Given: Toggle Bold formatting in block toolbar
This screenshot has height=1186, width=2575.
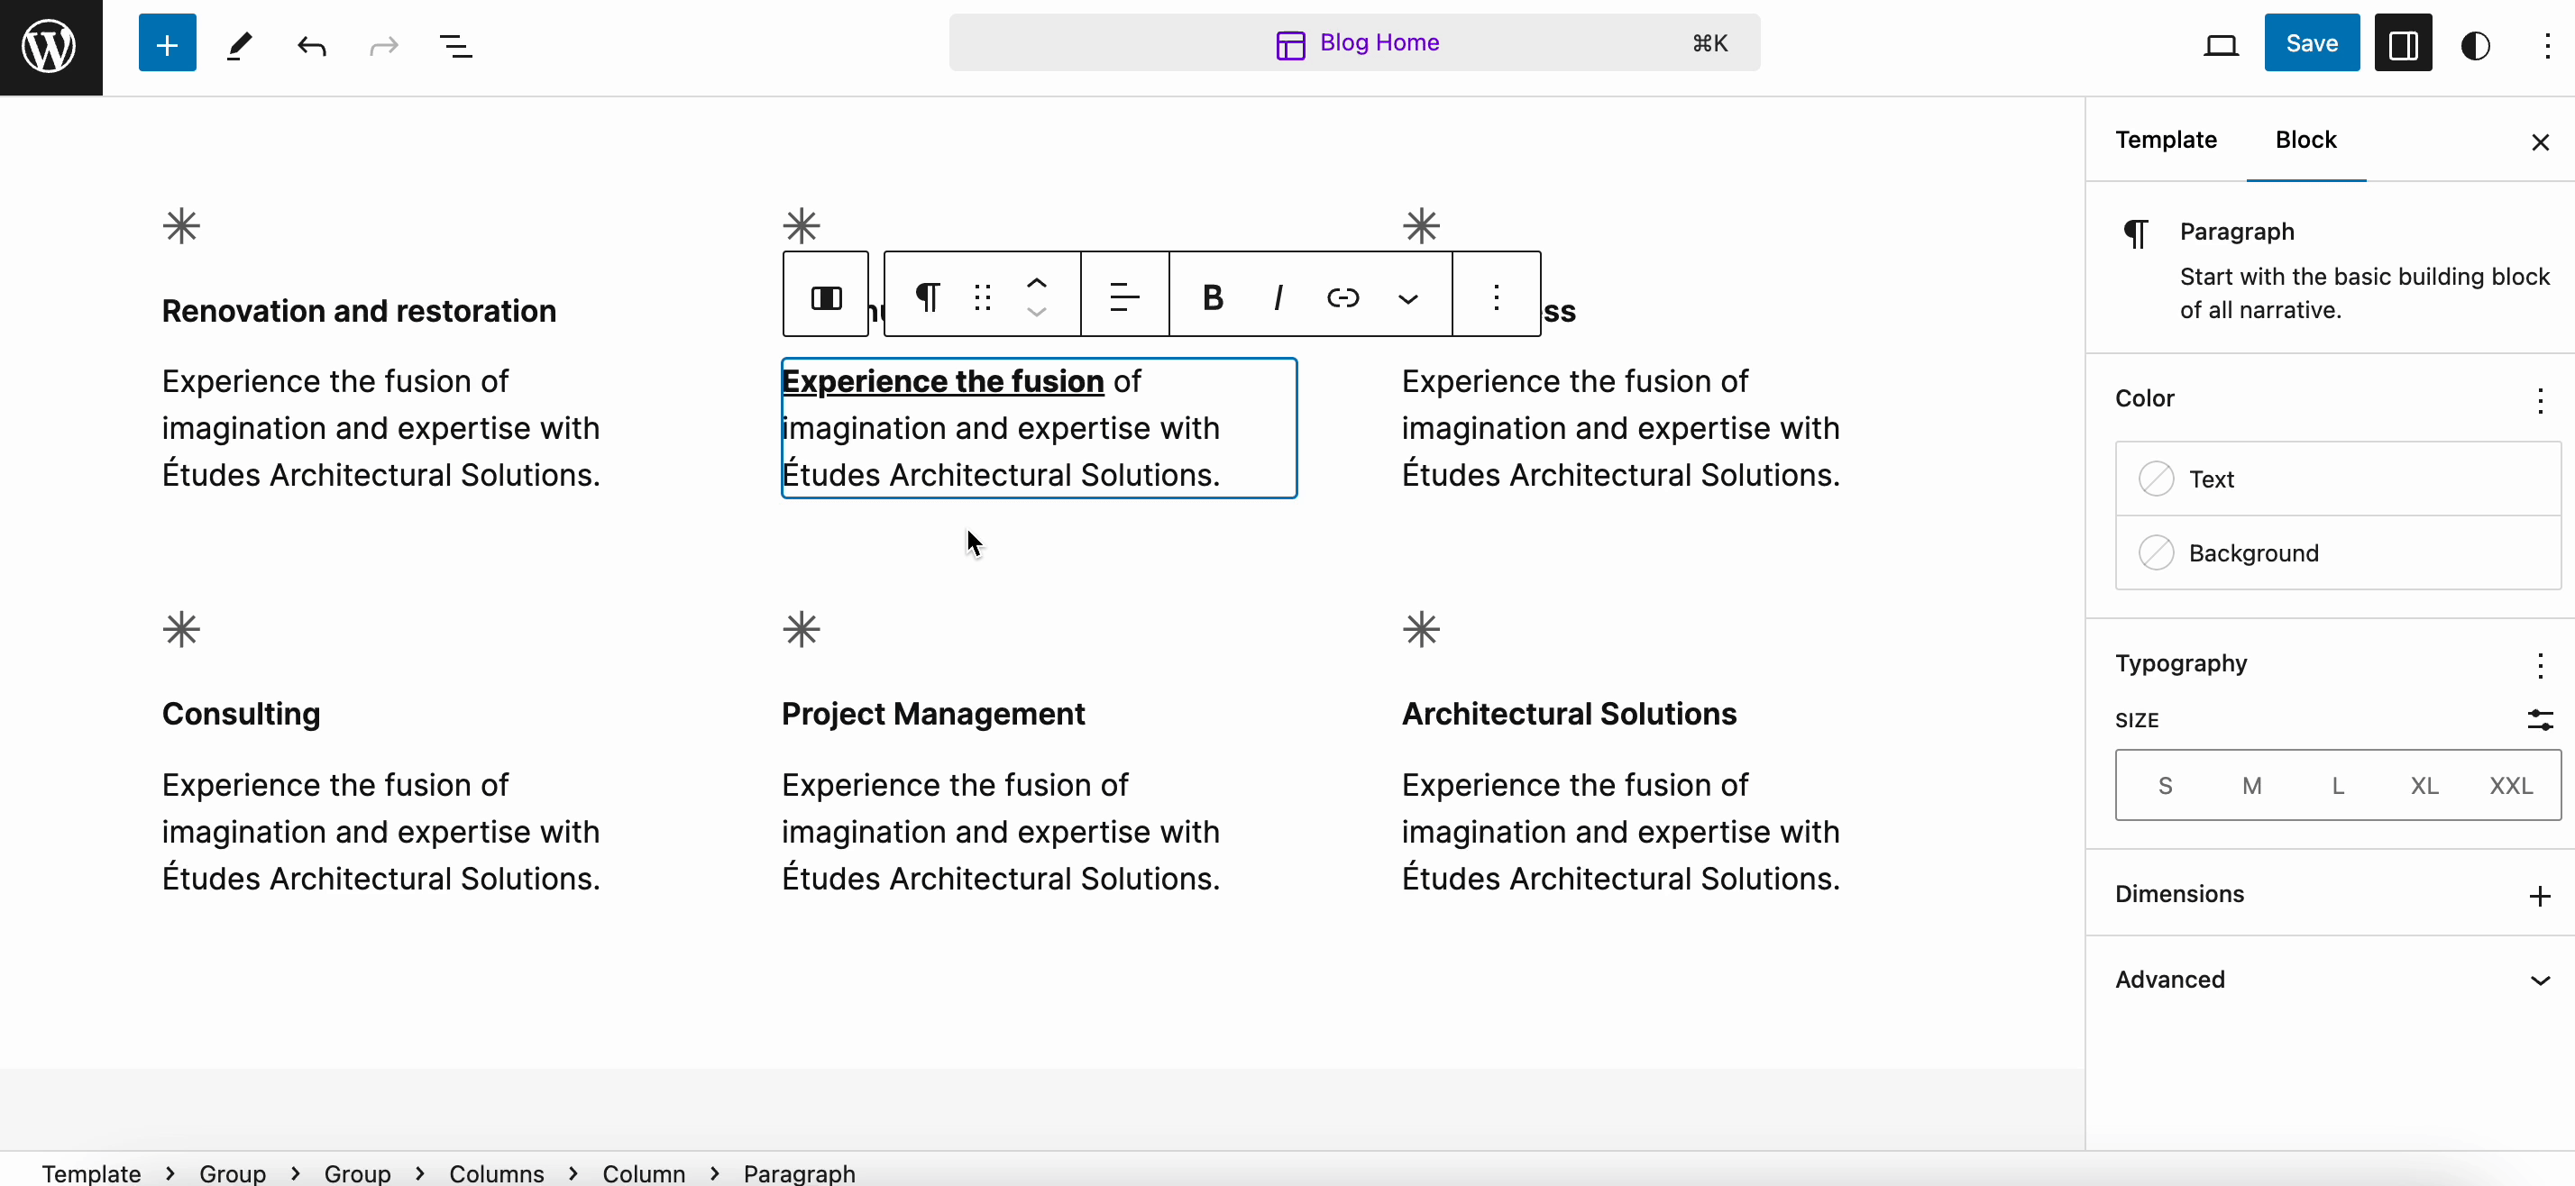Looking at the screenshot, I should click(x=1213, y=296).
